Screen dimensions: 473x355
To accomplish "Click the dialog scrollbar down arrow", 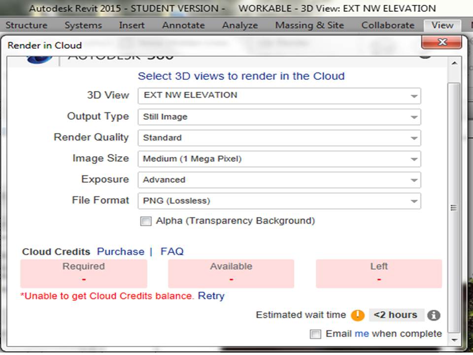I will click(454, 340).
